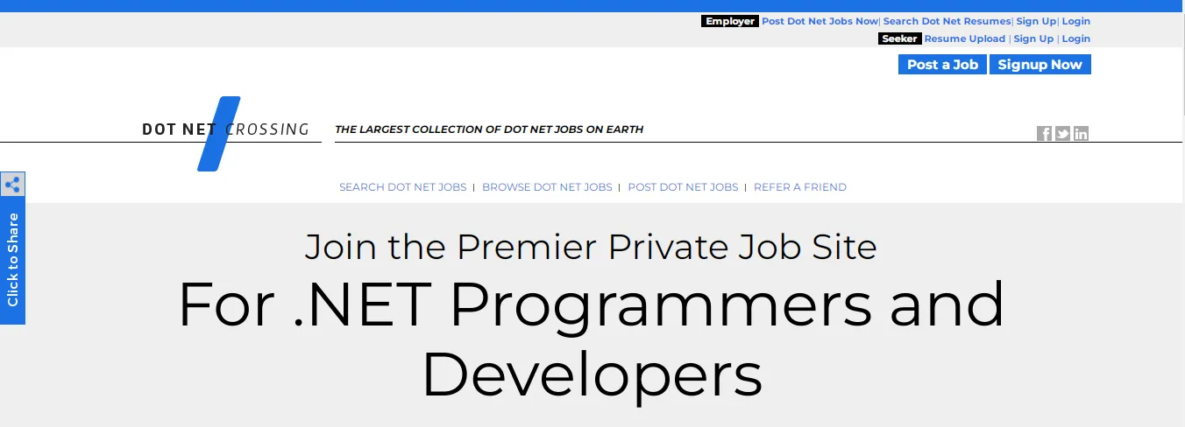The height and width of the screenshot is (427, 1185).
Task: Click the Post a Job button
Action: [942, 65]
